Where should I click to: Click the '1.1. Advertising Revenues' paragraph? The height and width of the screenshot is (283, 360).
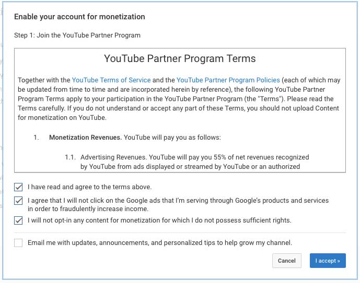click(x=187, y=162)
